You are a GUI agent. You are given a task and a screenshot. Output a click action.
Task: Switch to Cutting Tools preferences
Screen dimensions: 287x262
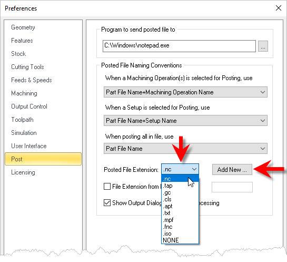27,67
